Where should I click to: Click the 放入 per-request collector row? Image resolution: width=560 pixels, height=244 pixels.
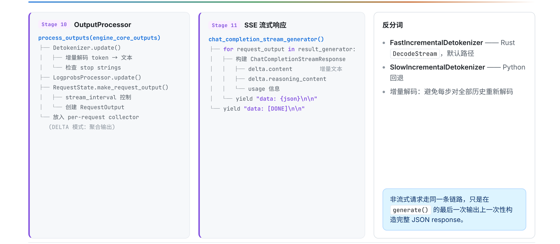coord(96,117)
